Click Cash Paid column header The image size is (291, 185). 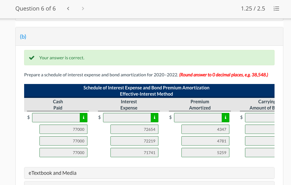[x=58, y=105]
